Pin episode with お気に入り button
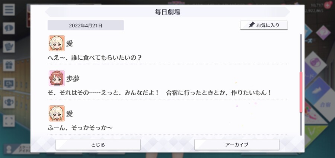This screenshot has height=158, width=335. (x=264, y=25)
